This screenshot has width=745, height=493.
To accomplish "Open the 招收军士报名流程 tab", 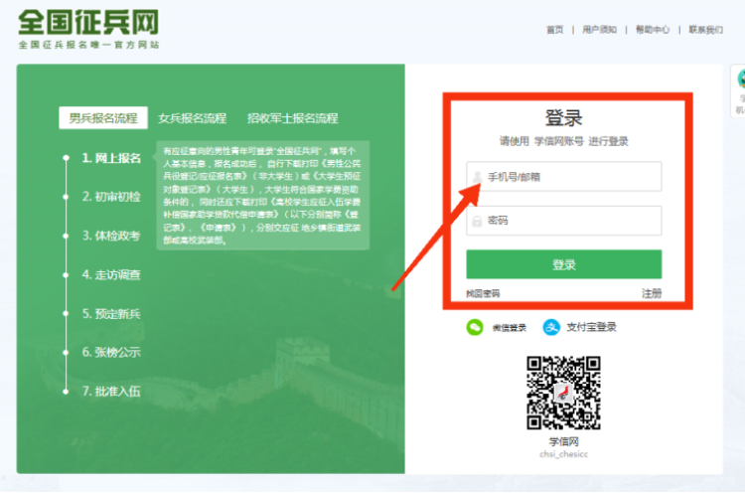I will coord(293,118).
